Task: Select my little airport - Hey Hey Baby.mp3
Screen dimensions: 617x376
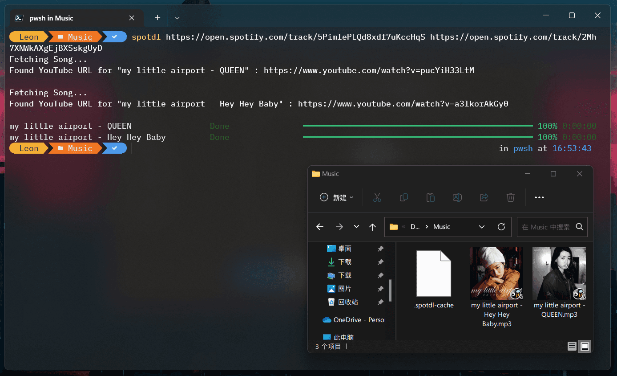Action: coord(496,287)
